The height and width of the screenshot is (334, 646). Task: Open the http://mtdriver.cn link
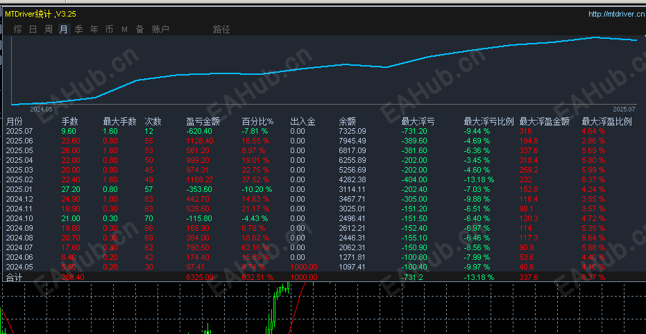click(616, 15)
